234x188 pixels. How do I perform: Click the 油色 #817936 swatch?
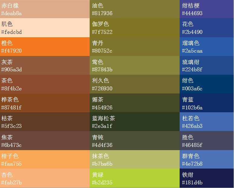coord(135,9)
